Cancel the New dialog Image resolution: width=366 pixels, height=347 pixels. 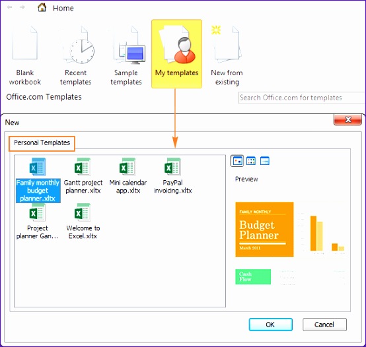point(324,325)
